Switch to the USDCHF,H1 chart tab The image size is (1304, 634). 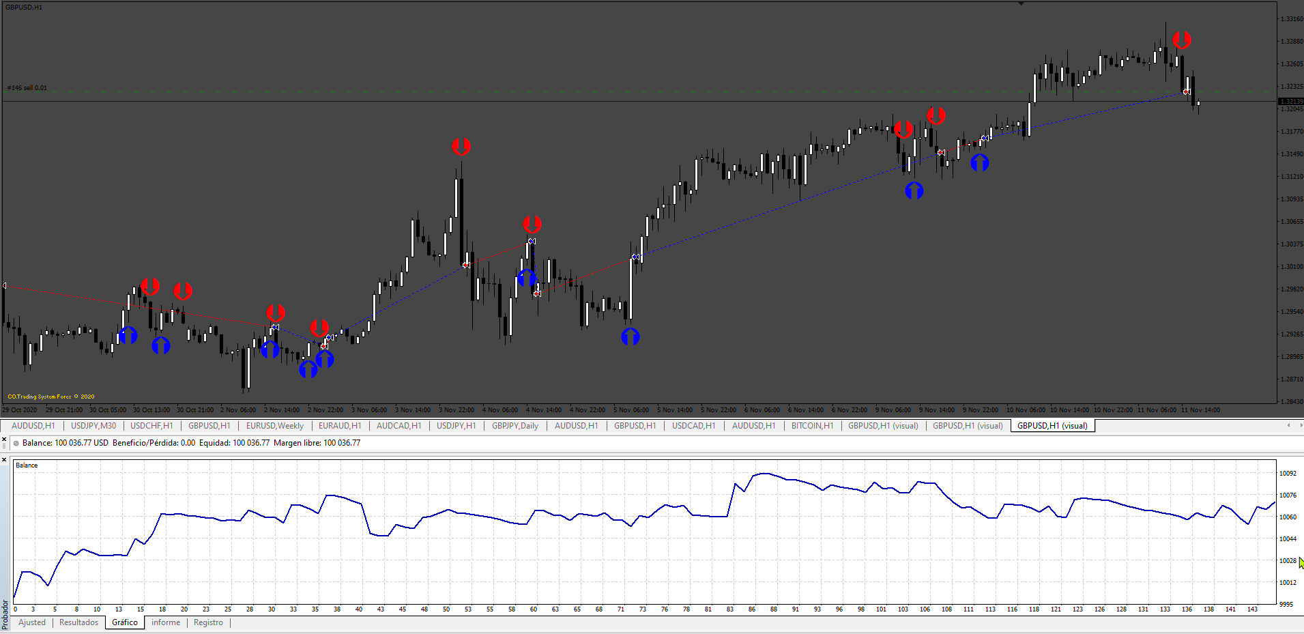click(151, 426)
